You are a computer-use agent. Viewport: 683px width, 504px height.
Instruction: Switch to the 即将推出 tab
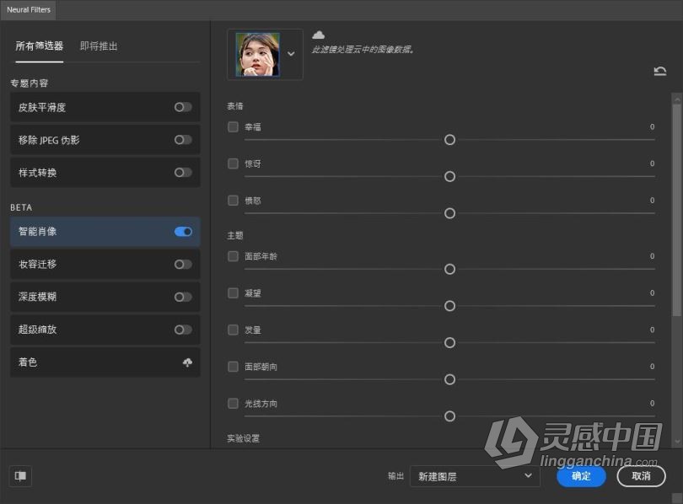tap(99, 46)
